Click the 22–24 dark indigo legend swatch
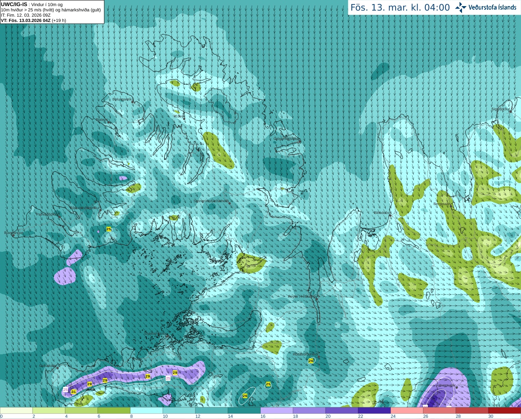Image resolution: width=521 pixels, height=419 pixels. [374, 410]
